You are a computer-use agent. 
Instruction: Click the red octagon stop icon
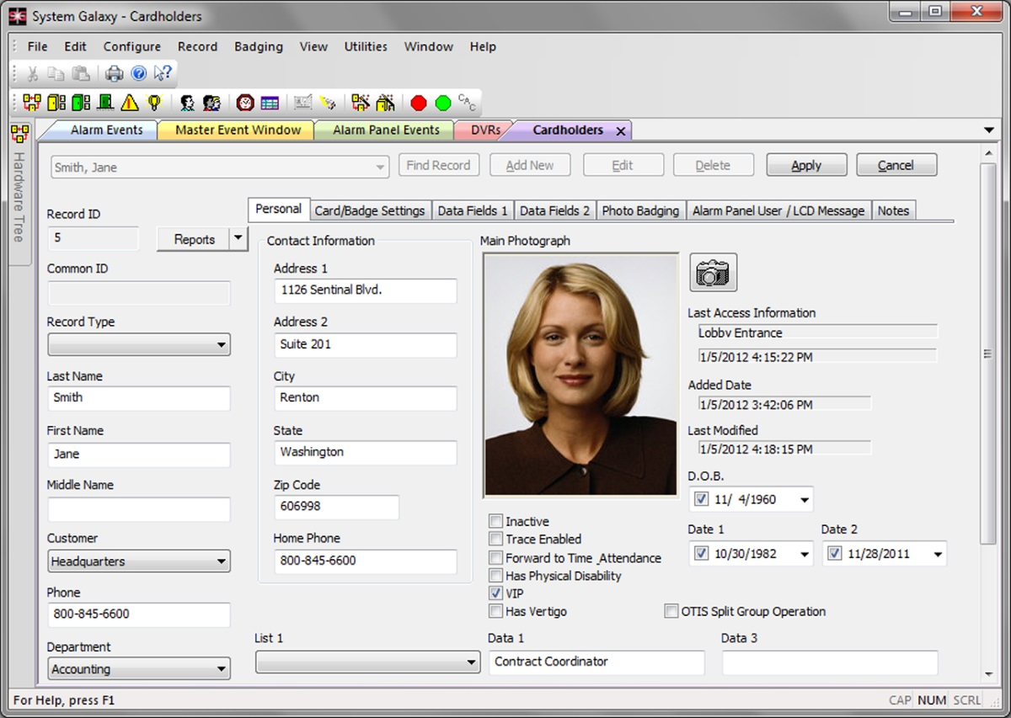pos(419,103)
